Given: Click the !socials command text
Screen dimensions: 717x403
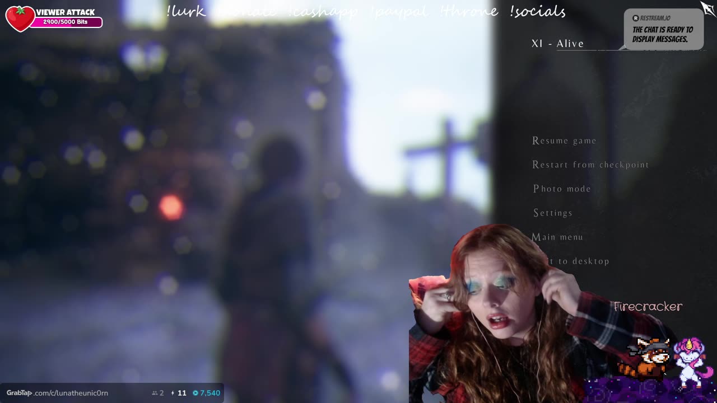Looking at the screenshot, I should 538,11.
